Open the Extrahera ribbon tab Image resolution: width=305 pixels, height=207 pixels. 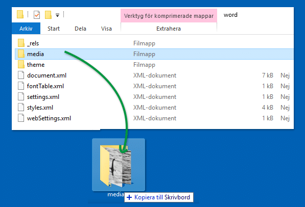tap(169, 29)
